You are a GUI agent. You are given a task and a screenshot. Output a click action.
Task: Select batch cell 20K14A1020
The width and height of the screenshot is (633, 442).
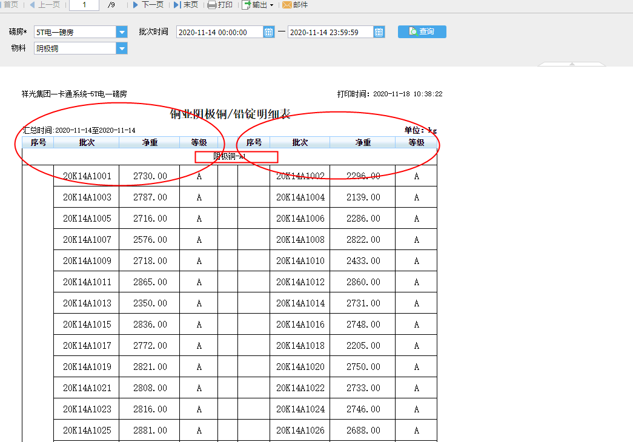pos(300,366)
